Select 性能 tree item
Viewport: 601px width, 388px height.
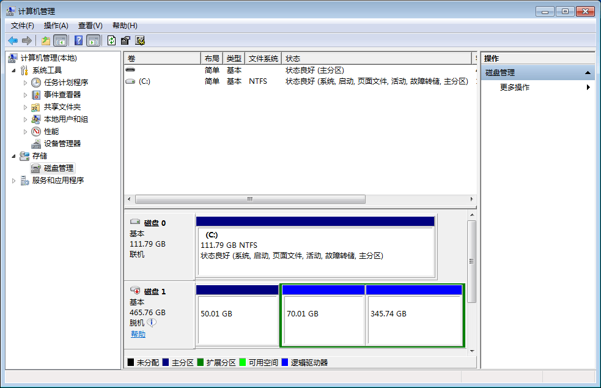coord(51,132)
